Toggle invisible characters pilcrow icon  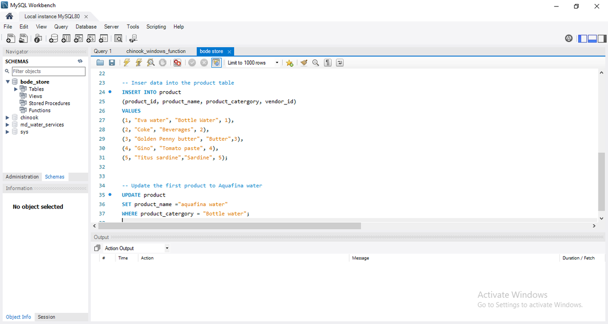tap(328, 63)
